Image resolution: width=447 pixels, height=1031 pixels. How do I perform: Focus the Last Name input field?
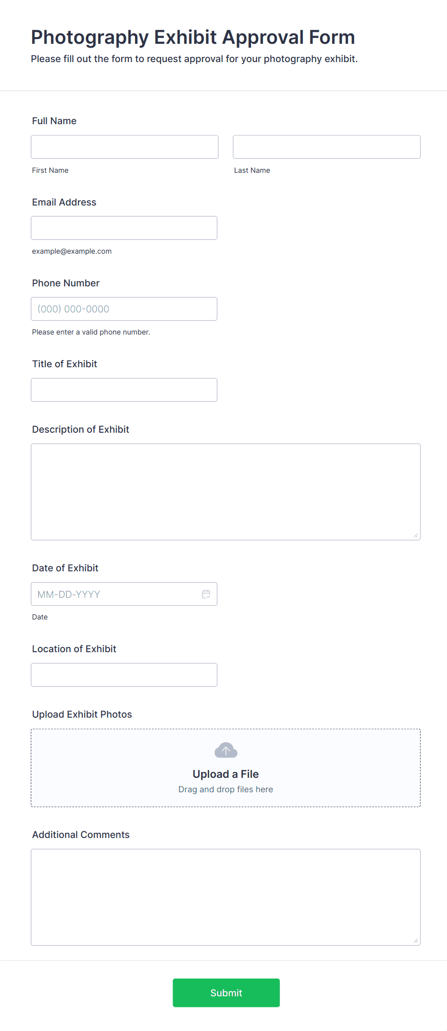pos(326,147)
